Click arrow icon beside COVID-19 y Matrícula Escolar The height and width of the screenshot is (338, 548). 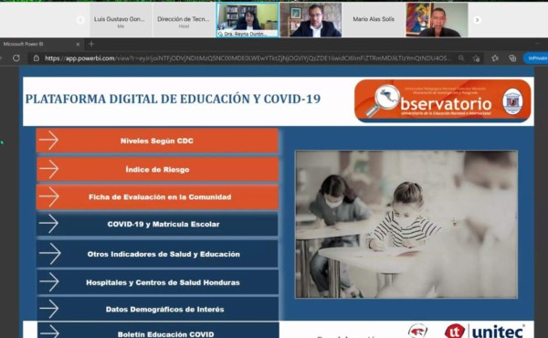tap(48, 224)
